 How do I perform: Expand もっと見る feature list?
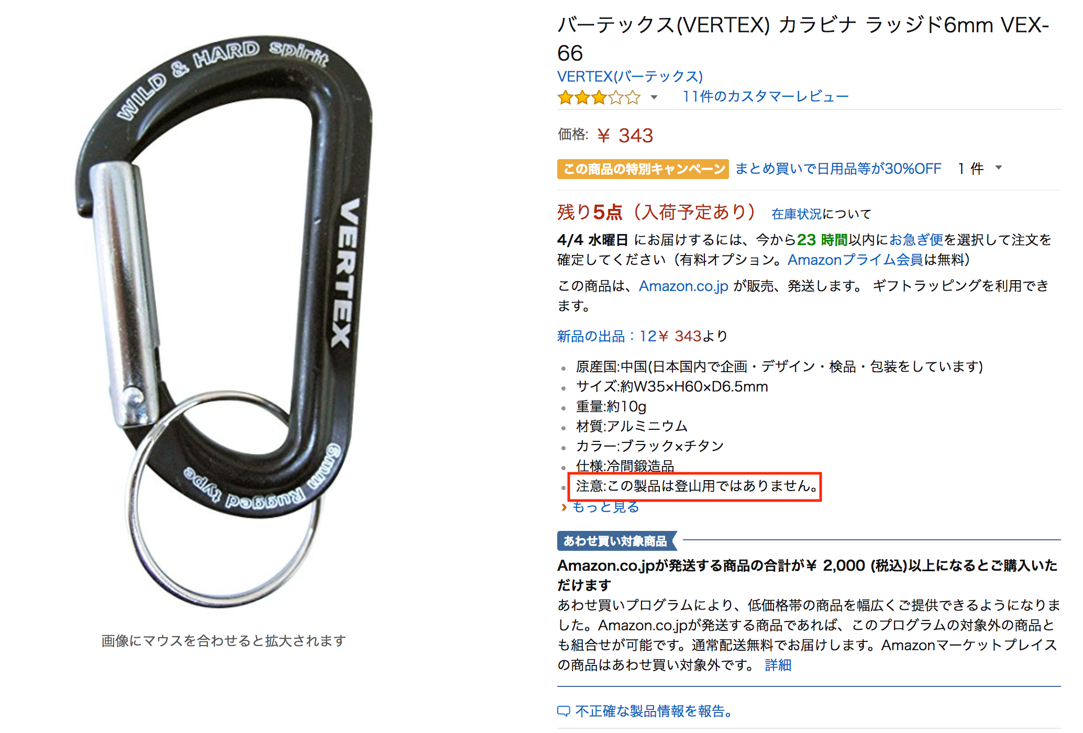(x=605, y=507)
